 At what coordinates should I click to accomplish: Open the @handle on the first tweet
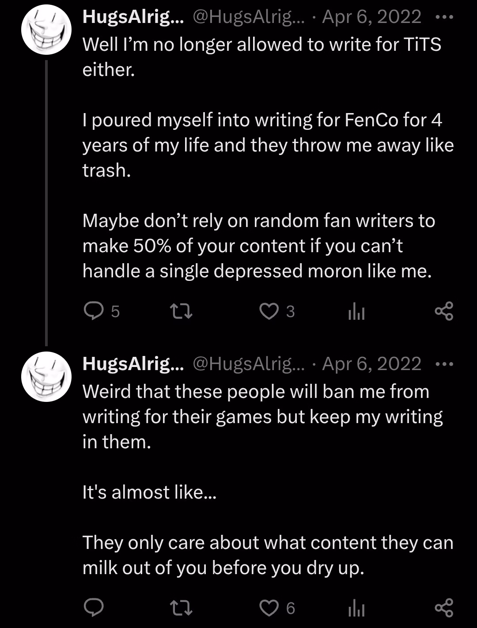coord(249,17)
